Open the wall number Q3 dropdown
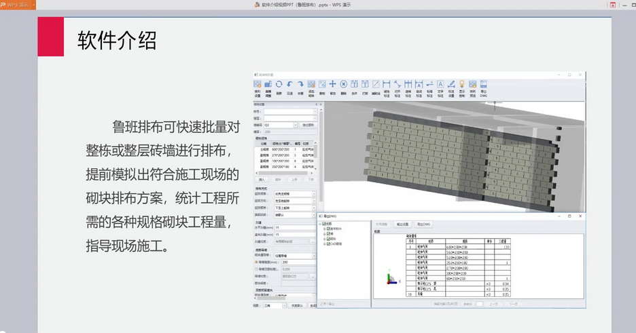636x333 pixels. 296,125
